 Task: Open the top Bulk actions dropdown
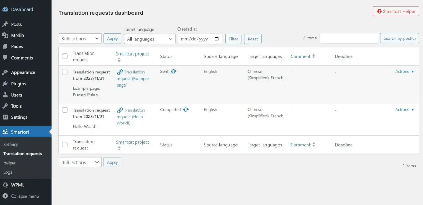point(80,39)
